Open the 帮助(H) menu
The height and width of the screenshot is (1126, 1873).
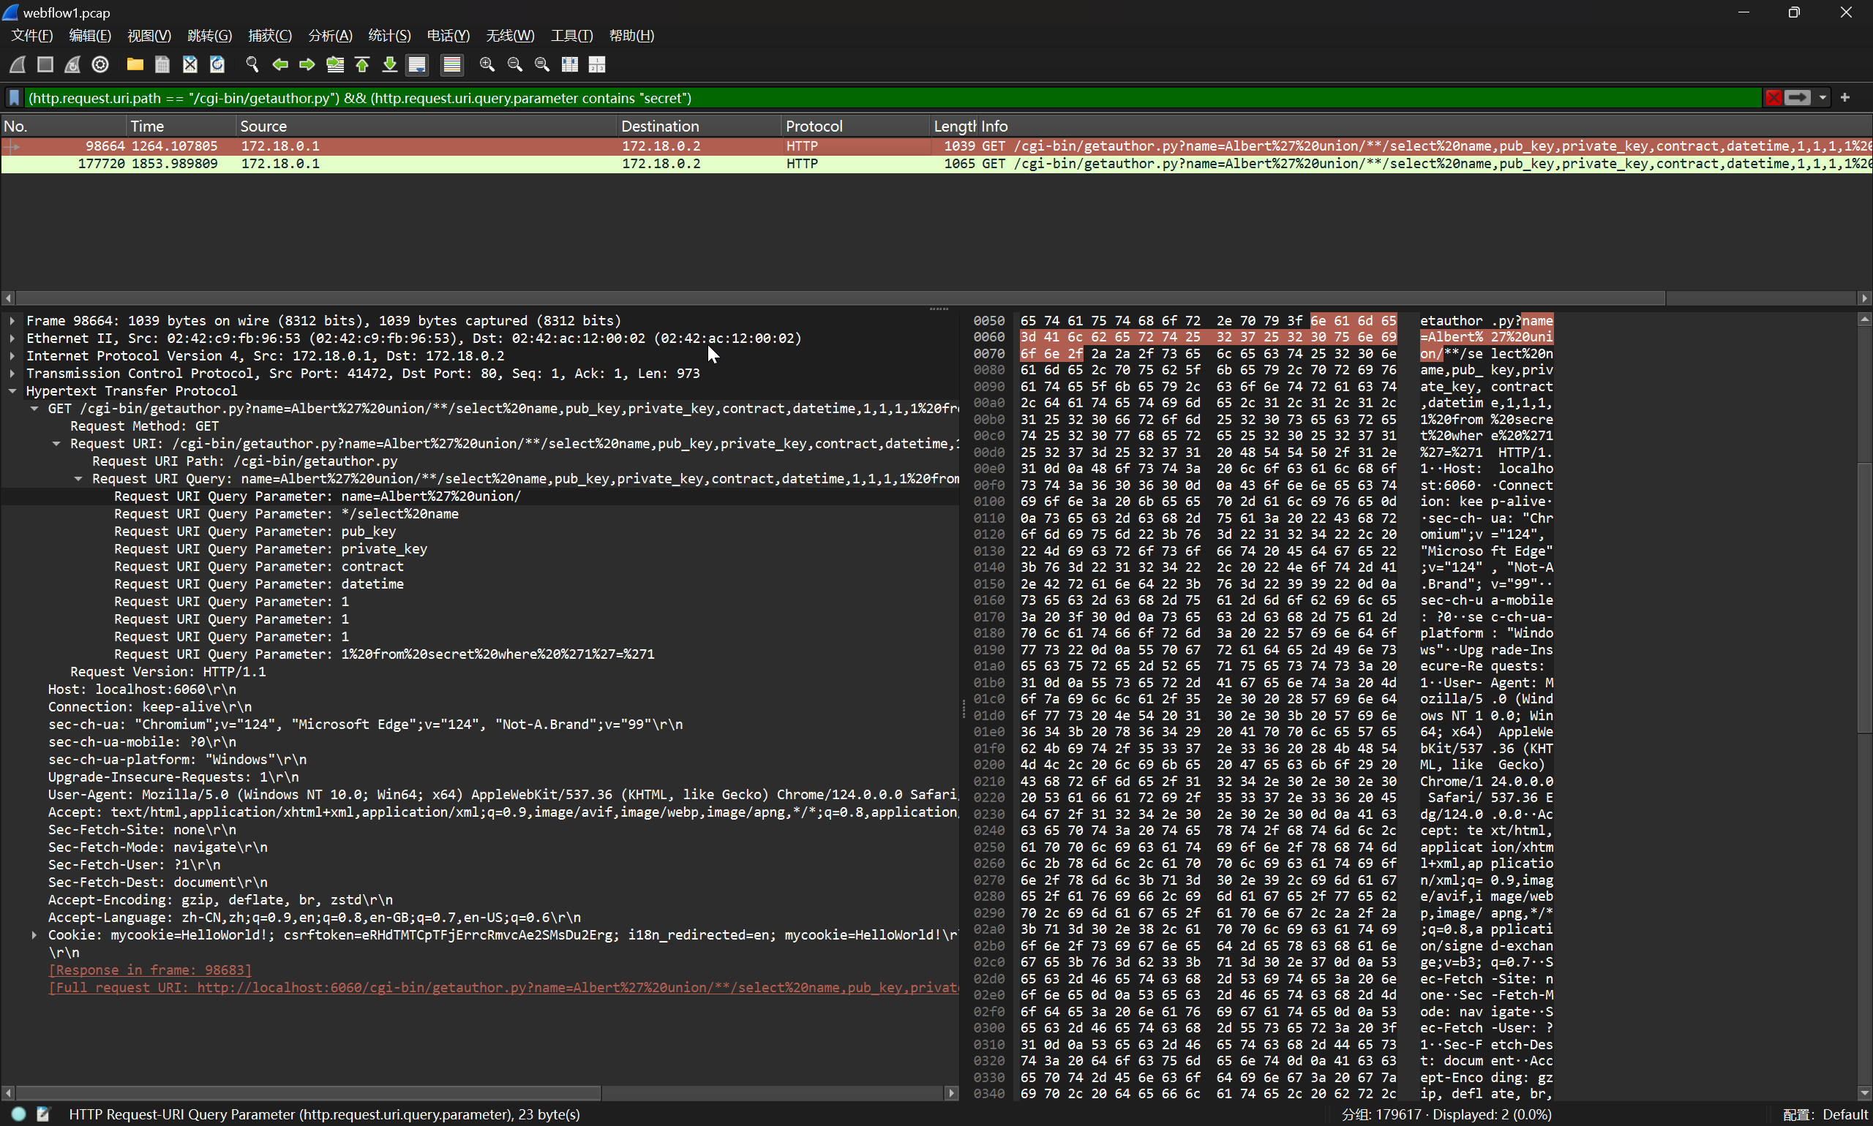tap(631, 36)
